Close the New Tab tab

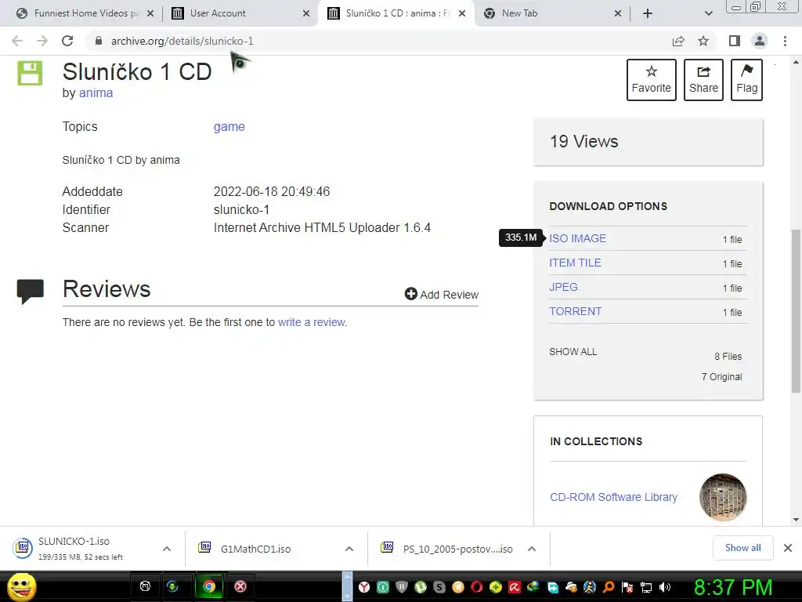click(x=617, y=13)
